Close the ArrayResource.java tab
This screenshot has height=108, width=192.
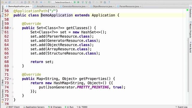[57, 6]
